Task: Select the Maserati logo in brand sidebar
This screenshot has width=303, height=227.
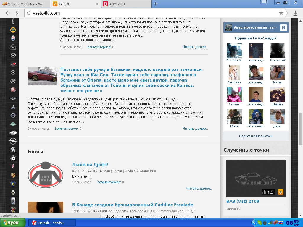Action: 13,38
